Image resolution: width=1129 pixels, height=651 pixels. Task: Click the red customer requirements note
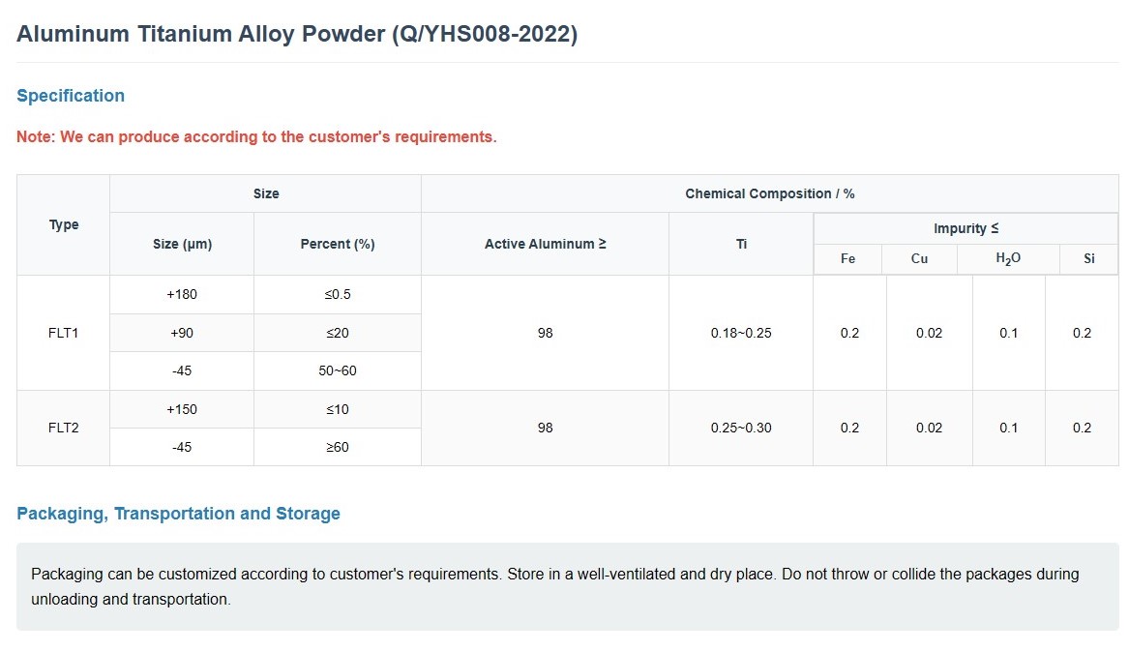256,136
